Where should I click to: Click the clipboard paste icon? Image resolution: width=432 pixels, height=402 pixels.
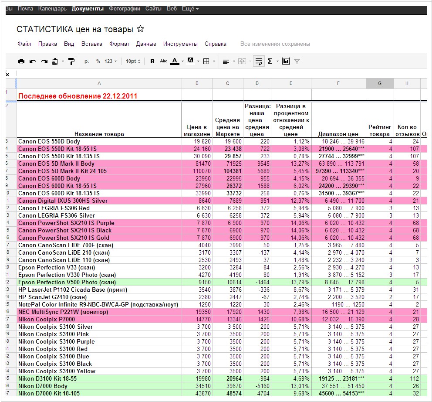[x=55, y=61]
